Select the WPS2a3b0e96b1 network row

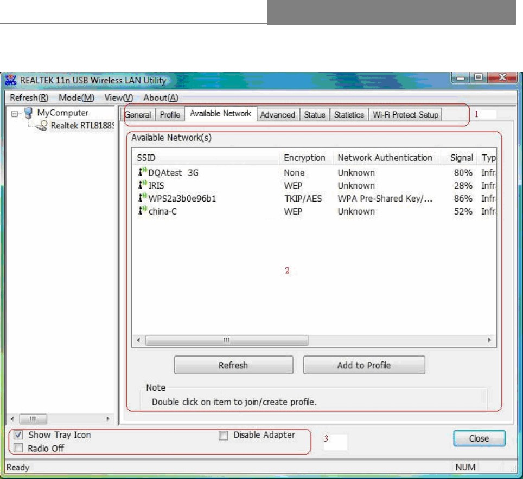point(314,198)
